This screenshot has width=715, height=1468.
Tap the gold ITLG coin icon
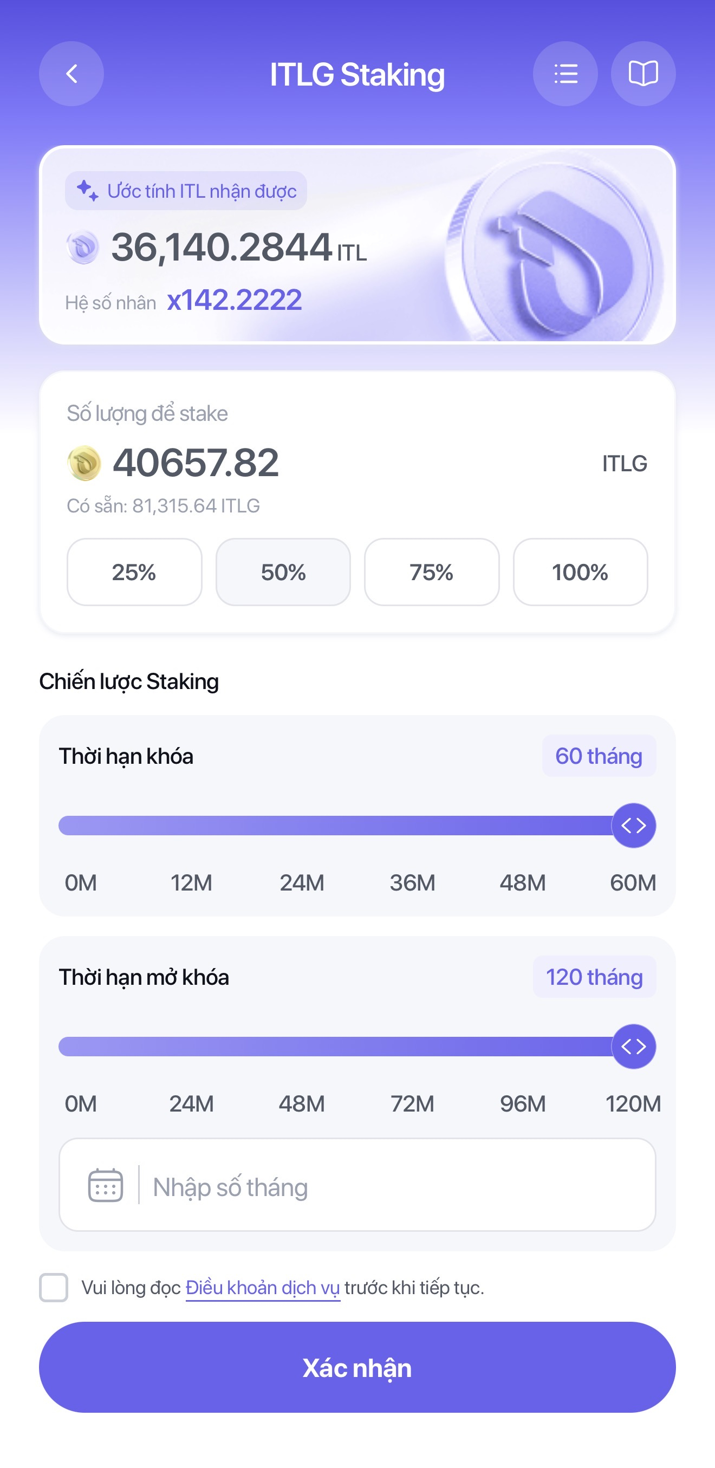tap(84, 463)
